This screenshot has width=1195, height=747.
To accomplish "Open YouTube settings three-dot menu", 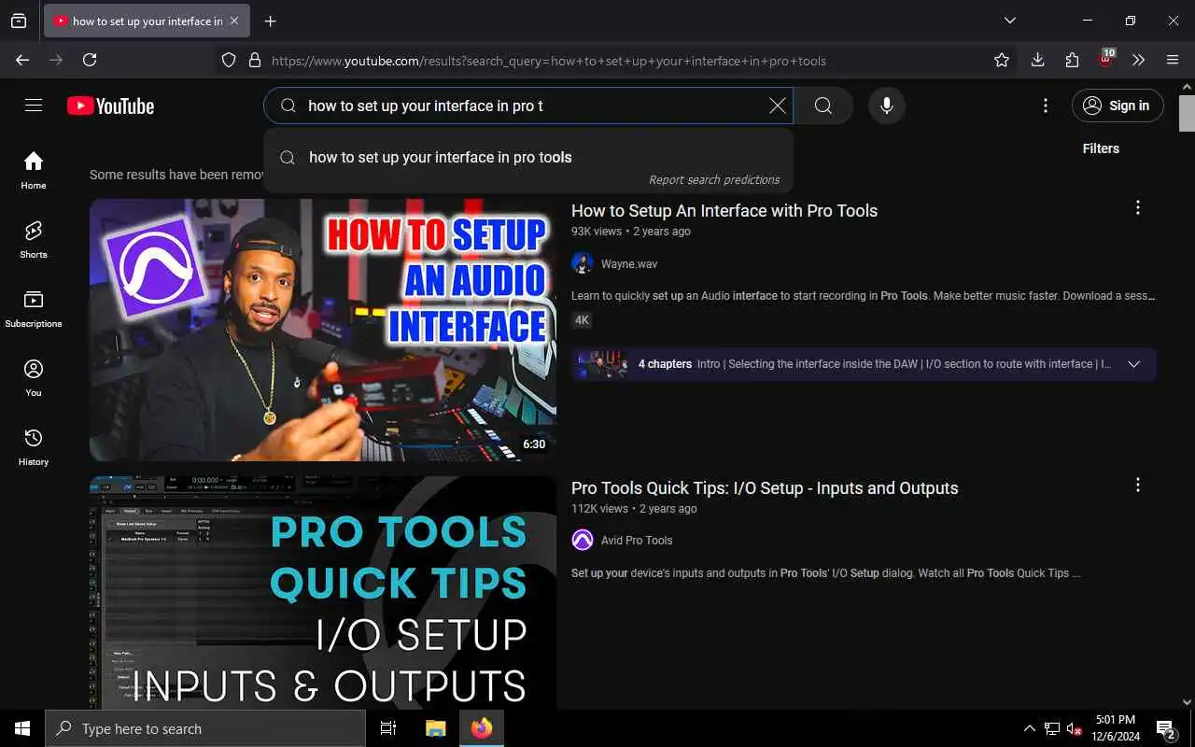I will [x=1046, y=106].
